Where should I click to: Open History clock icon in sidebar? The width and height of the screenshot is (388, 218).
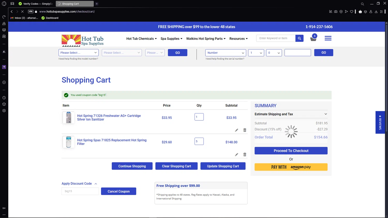[x=4, y=98]
